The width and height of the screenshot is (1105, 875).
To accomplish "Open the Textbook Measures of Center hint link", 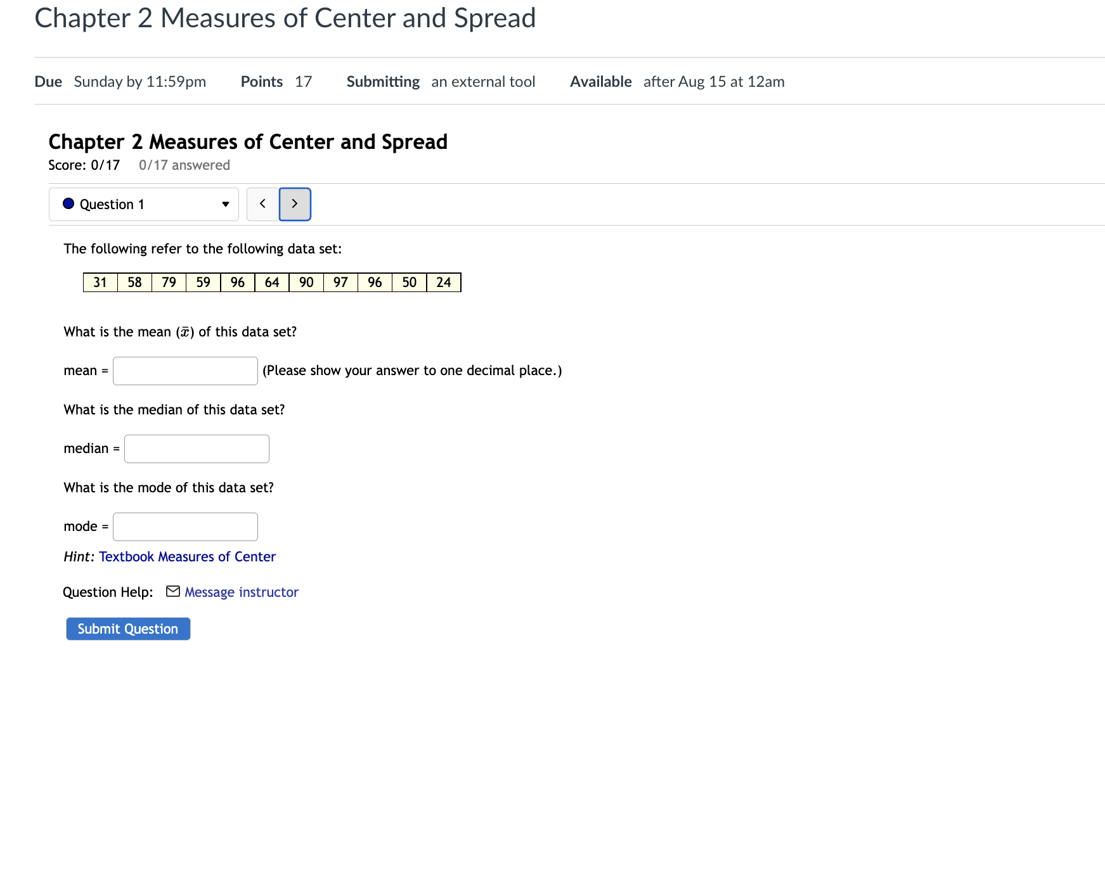I will pos(187,556).
